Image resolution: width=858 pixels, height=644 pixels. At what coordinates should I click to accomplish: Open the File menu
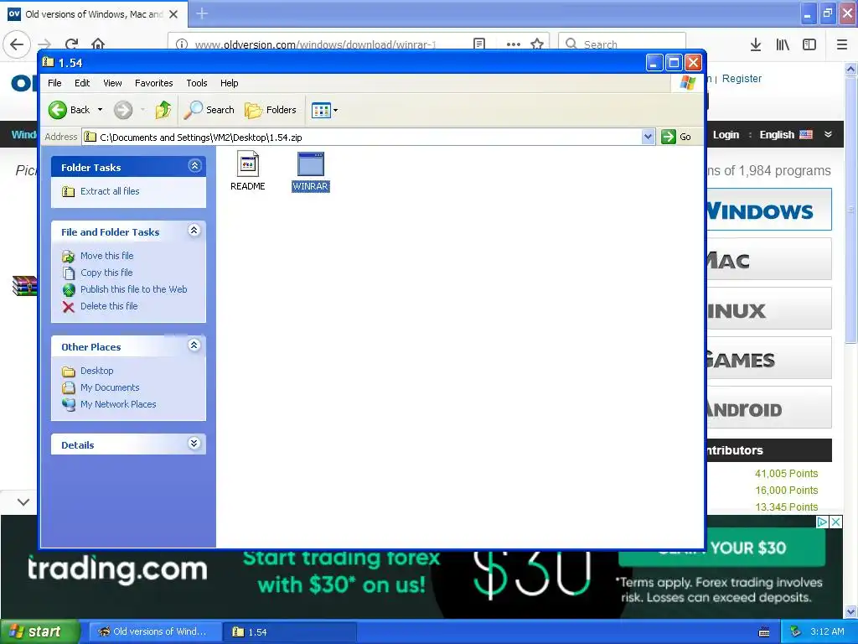pos(54,83)
